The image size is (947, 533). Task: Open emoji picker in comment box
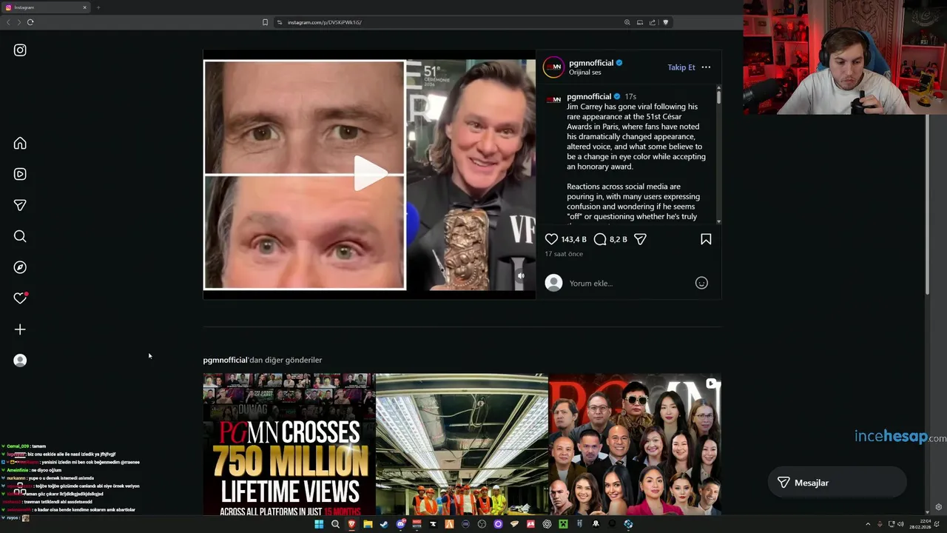point(701,283)
